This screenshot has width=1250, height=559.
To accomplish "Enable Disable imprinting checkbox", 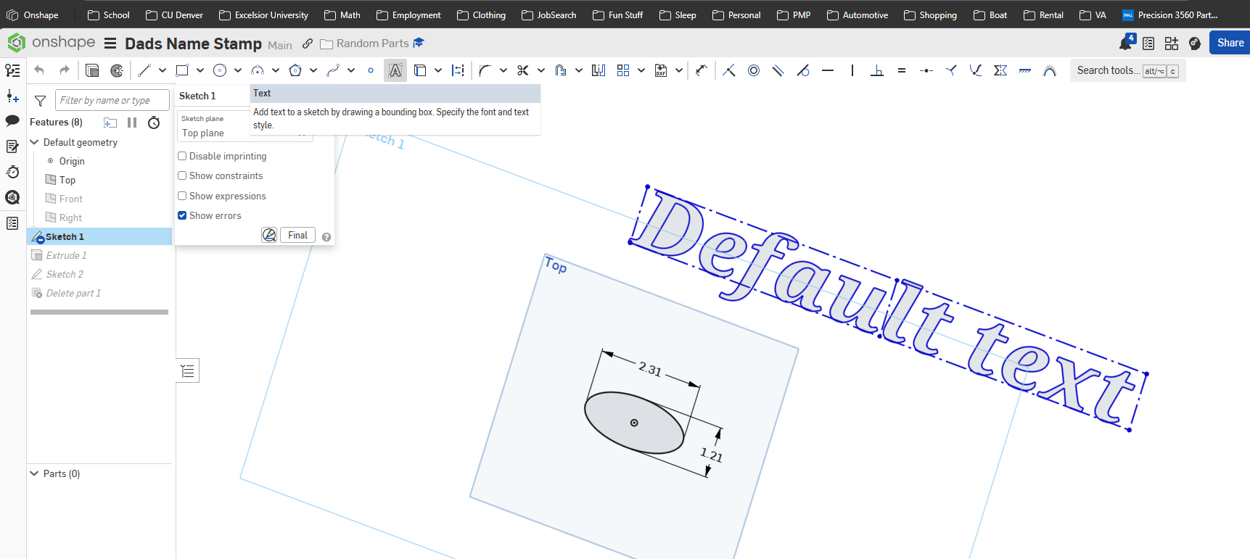I will pos(183,156).
